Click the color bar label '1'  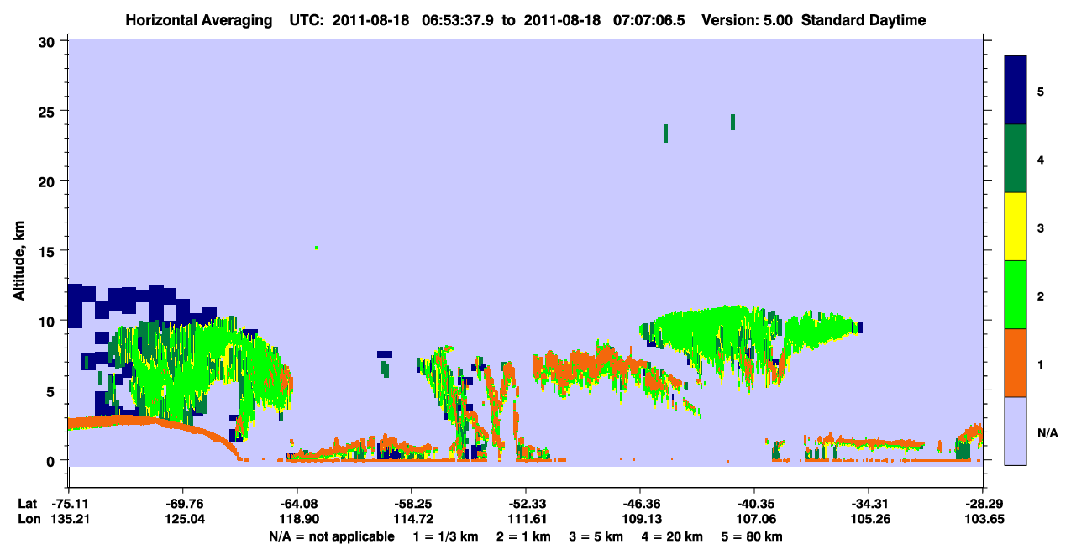[x=1041, y=363]
